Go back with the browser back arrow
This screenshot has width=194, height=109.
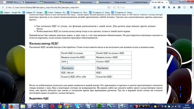point(3,7)
